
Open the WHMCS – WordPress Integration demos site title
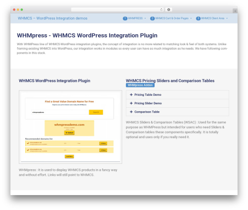tap(53, 18)
